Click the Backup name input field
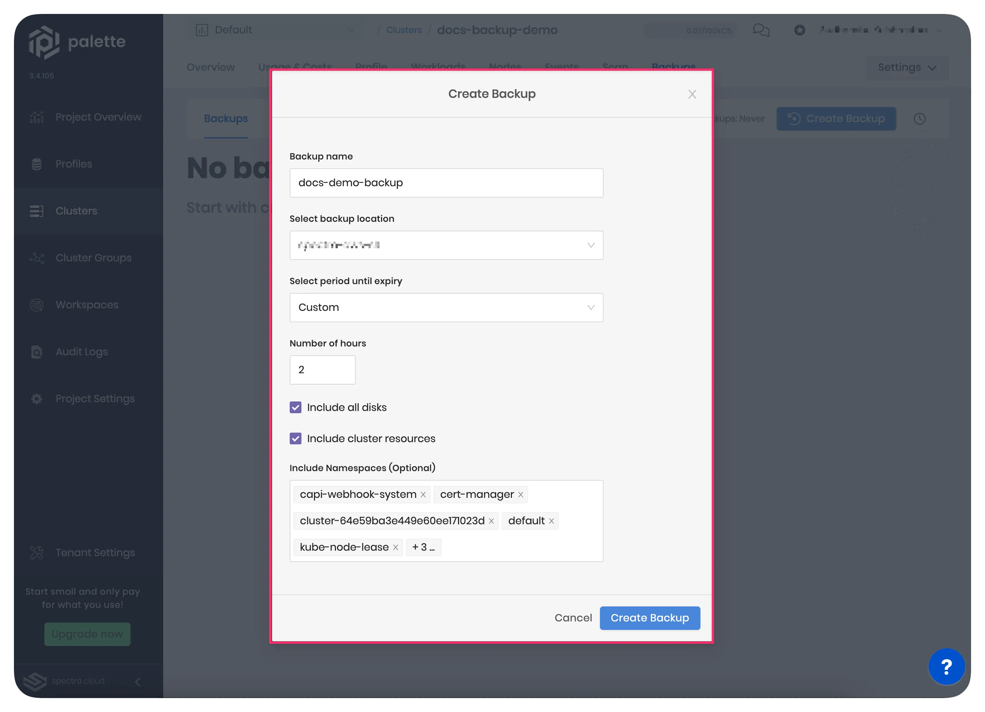 tap(446, 182)
